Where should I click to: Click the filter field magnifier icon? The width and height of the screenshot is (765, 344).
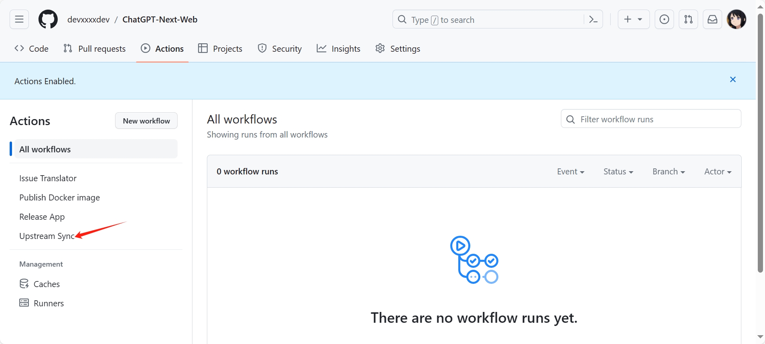pyautogui.click(x=571, y=119)
